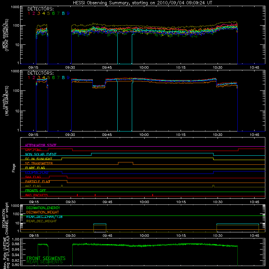269x269 pixels.
Task: Click the 0.98 y-axis label on livetime plot
Action: click(x=15, y=243)
